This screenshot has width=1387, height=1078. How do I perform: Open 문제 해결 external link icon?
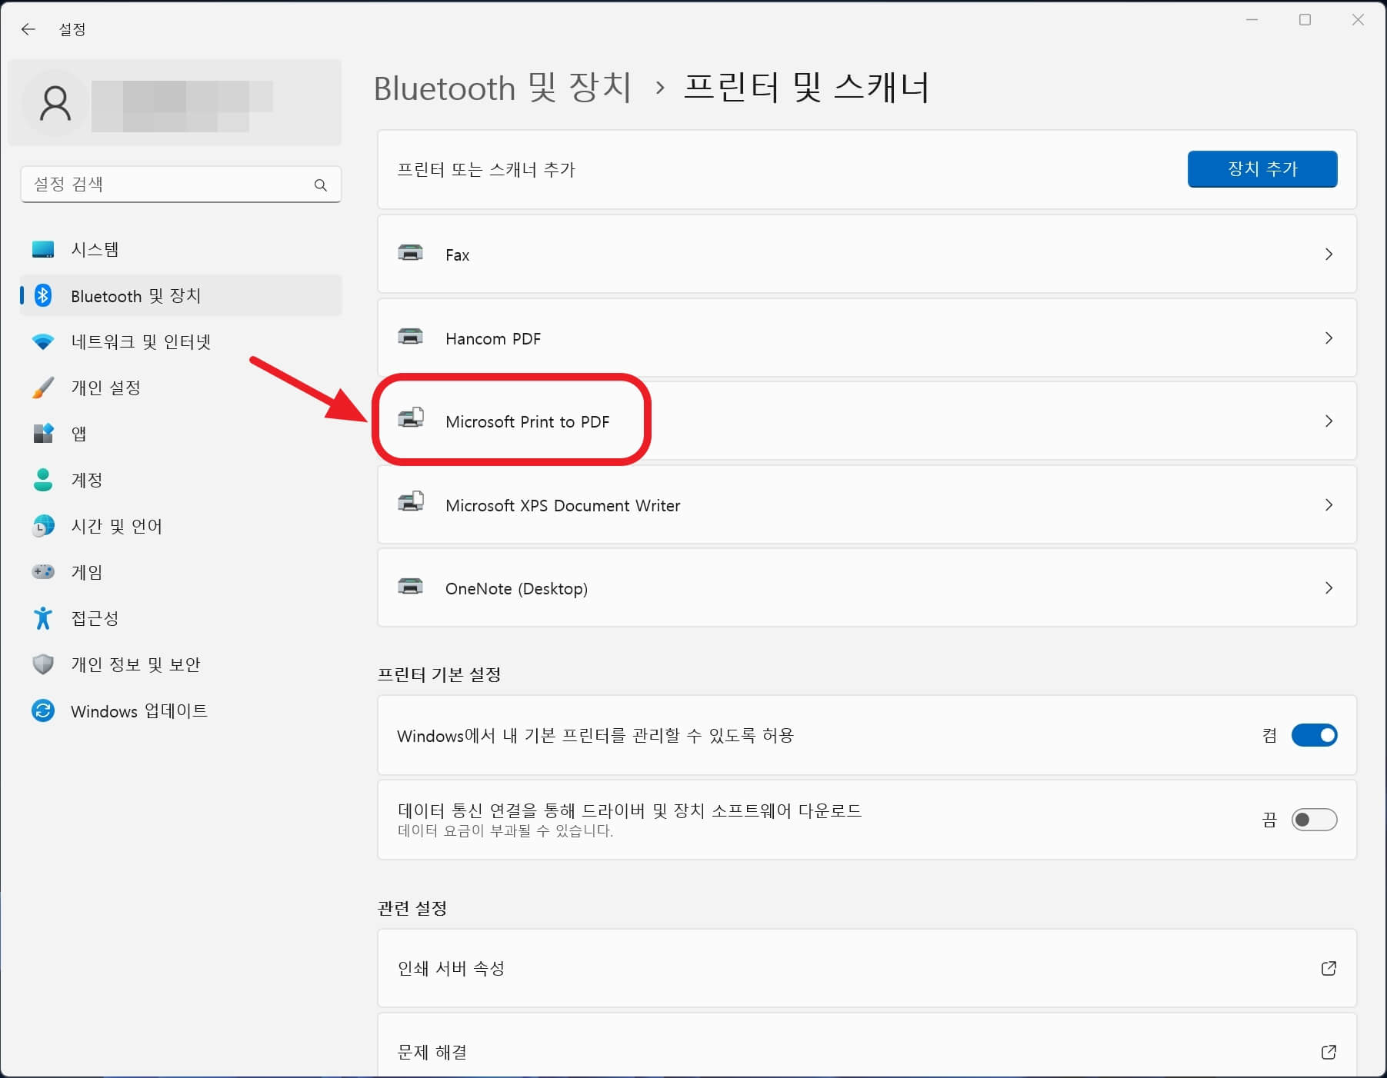pyautogui.click(x=1329, y=1052)
